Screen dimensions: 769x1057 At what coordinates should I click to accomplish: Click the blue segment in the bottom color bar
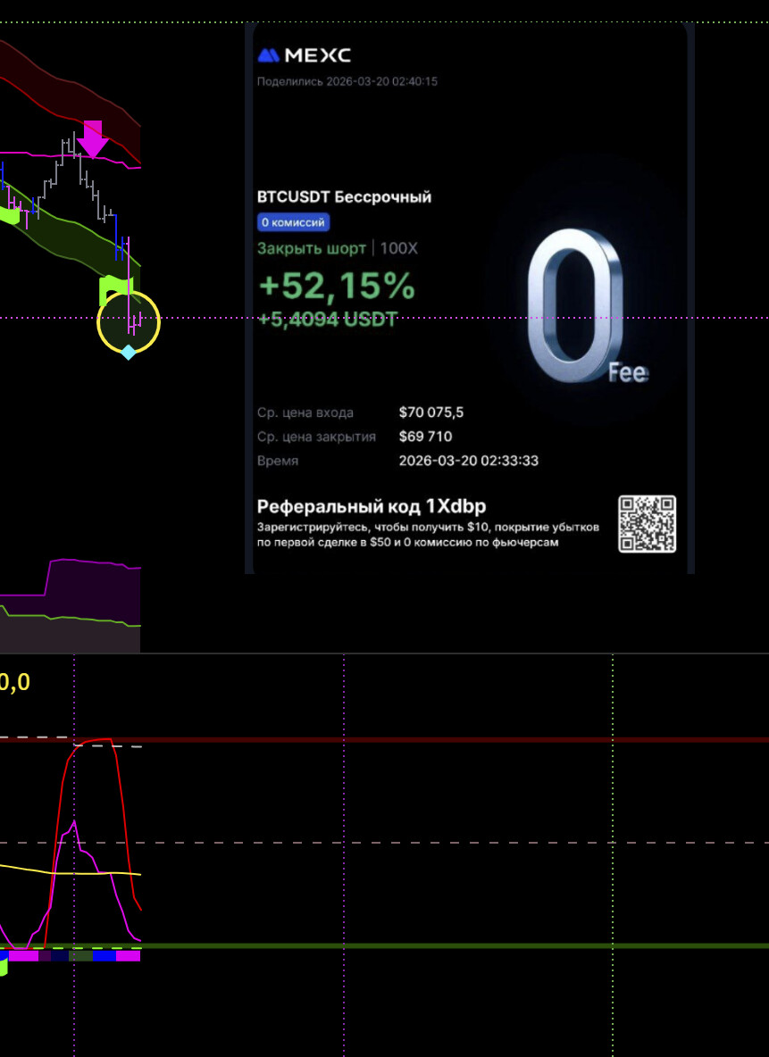(x=104, y=956)
